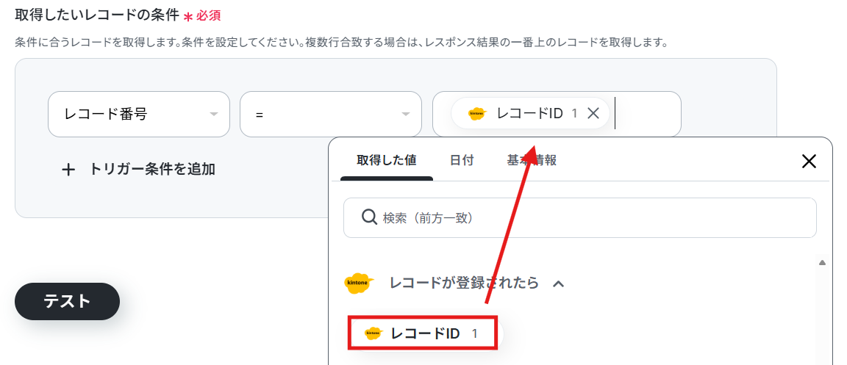Click the kintone icon beside レコードが登録されたら

(360, 283)
